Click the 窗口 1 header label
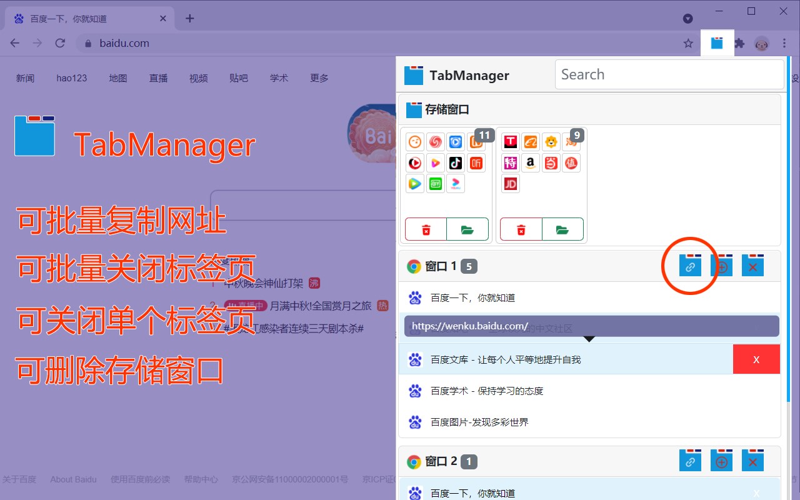 (441, 266)
